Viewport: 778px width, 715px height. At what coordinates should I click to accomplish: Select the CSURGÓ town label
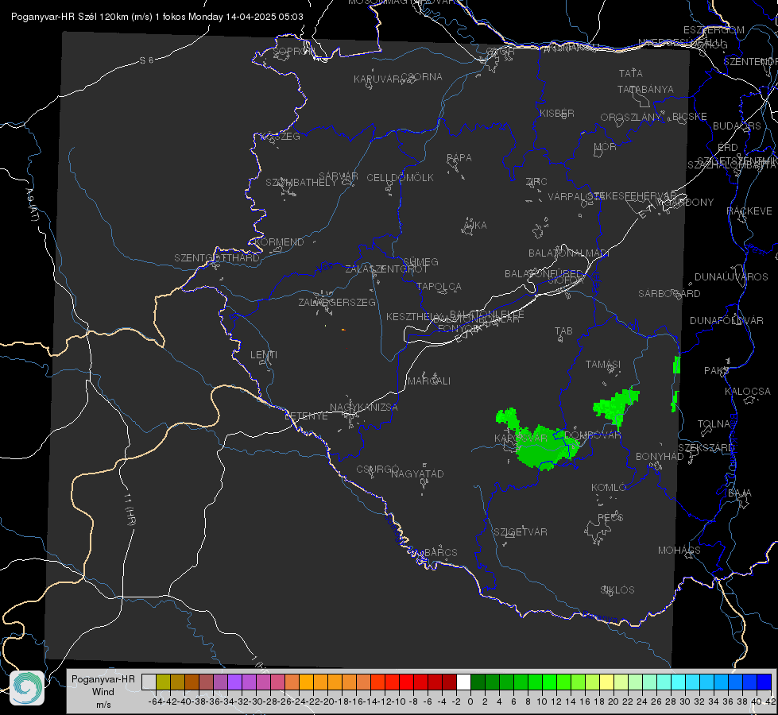[x=377, y=470]
